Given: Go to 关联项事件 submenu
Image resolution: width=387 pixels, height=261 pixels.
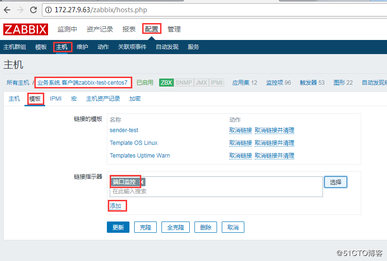Looking at the screenshot, I should [x=132, y=47].
